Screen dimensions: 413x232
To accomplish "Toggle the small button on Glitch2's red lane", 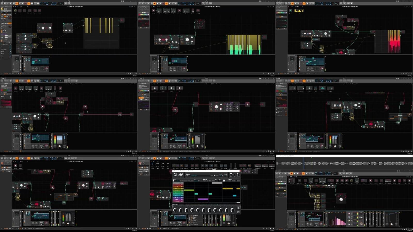I will (x=182, y=185).
